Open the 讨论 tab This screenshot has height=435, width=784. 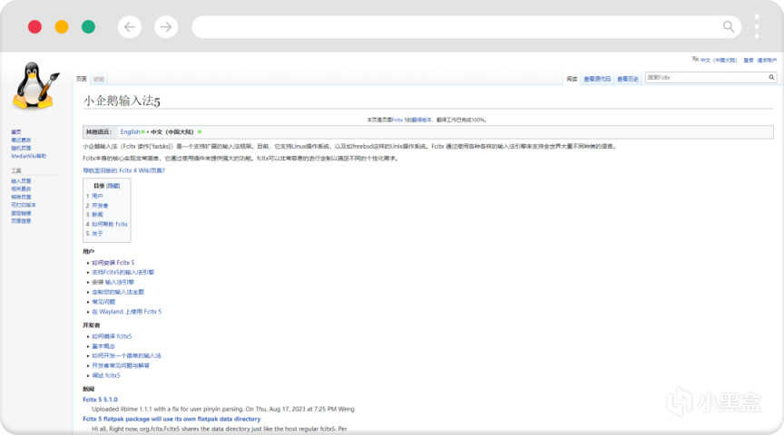(99, 79)
